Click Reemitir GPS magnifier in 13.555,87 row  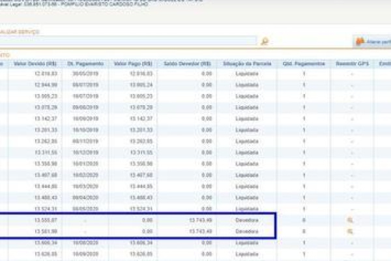tap(350, 221)
